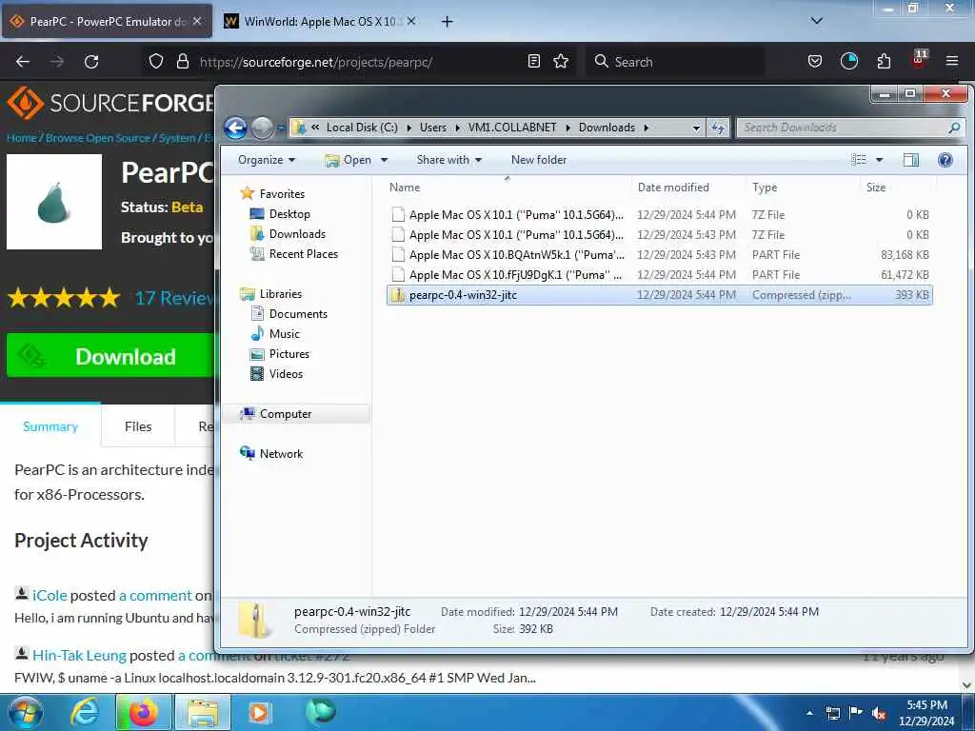975x731 pixels.
Task: Switch to the PearPC - PowerPC Emulator browser tab
Action: 107,21
